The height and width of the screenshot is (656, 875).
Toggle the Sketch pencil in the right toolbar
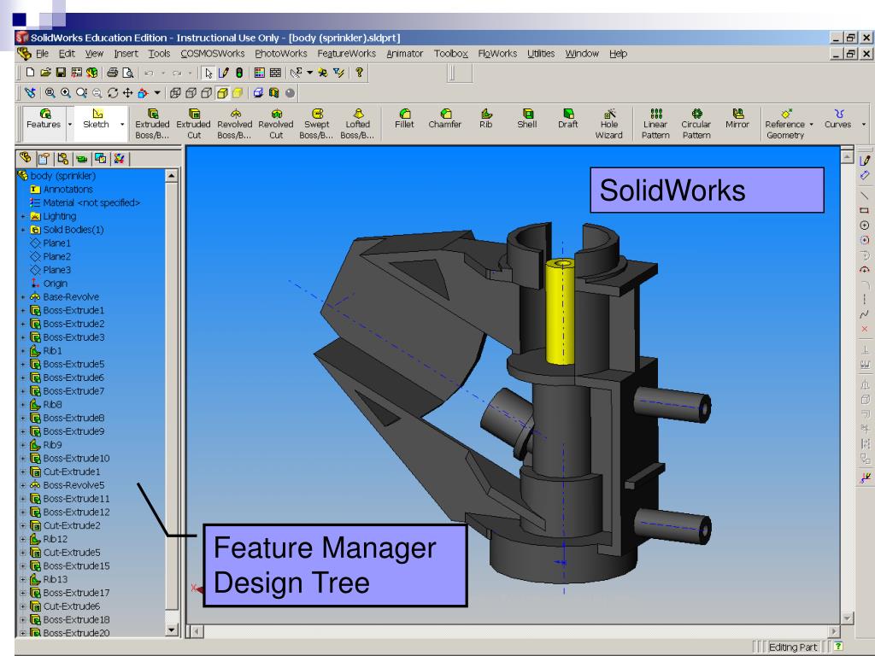[x=865, y=161]
